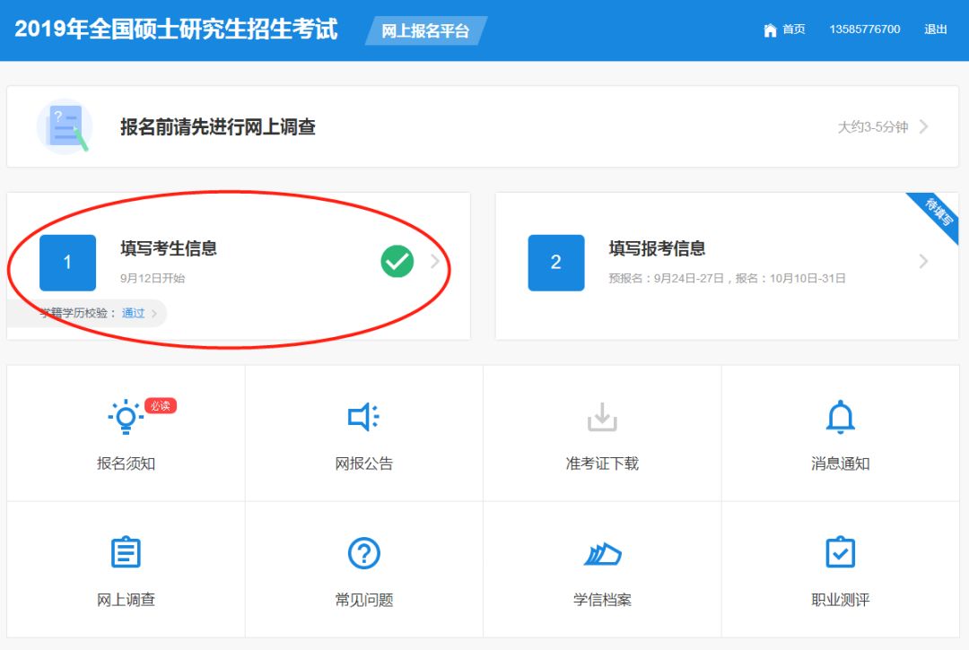Click the account number 13585776700

tap(864, 30)
